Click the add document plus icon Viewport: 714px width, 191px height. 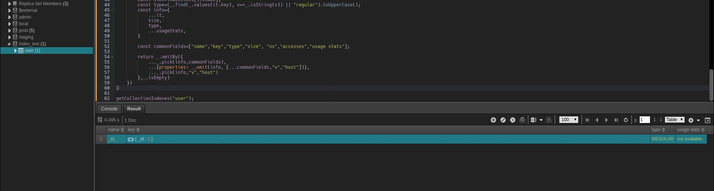493,120
